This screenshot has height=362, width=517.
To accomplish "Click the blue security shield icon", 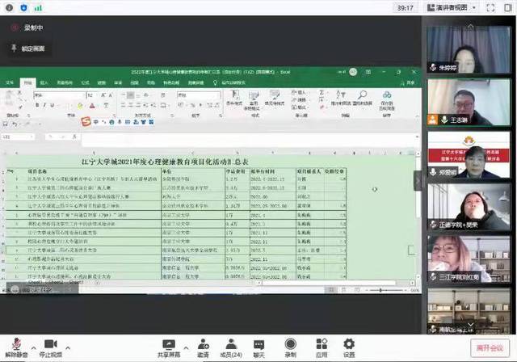I will [x=23, y=7].
